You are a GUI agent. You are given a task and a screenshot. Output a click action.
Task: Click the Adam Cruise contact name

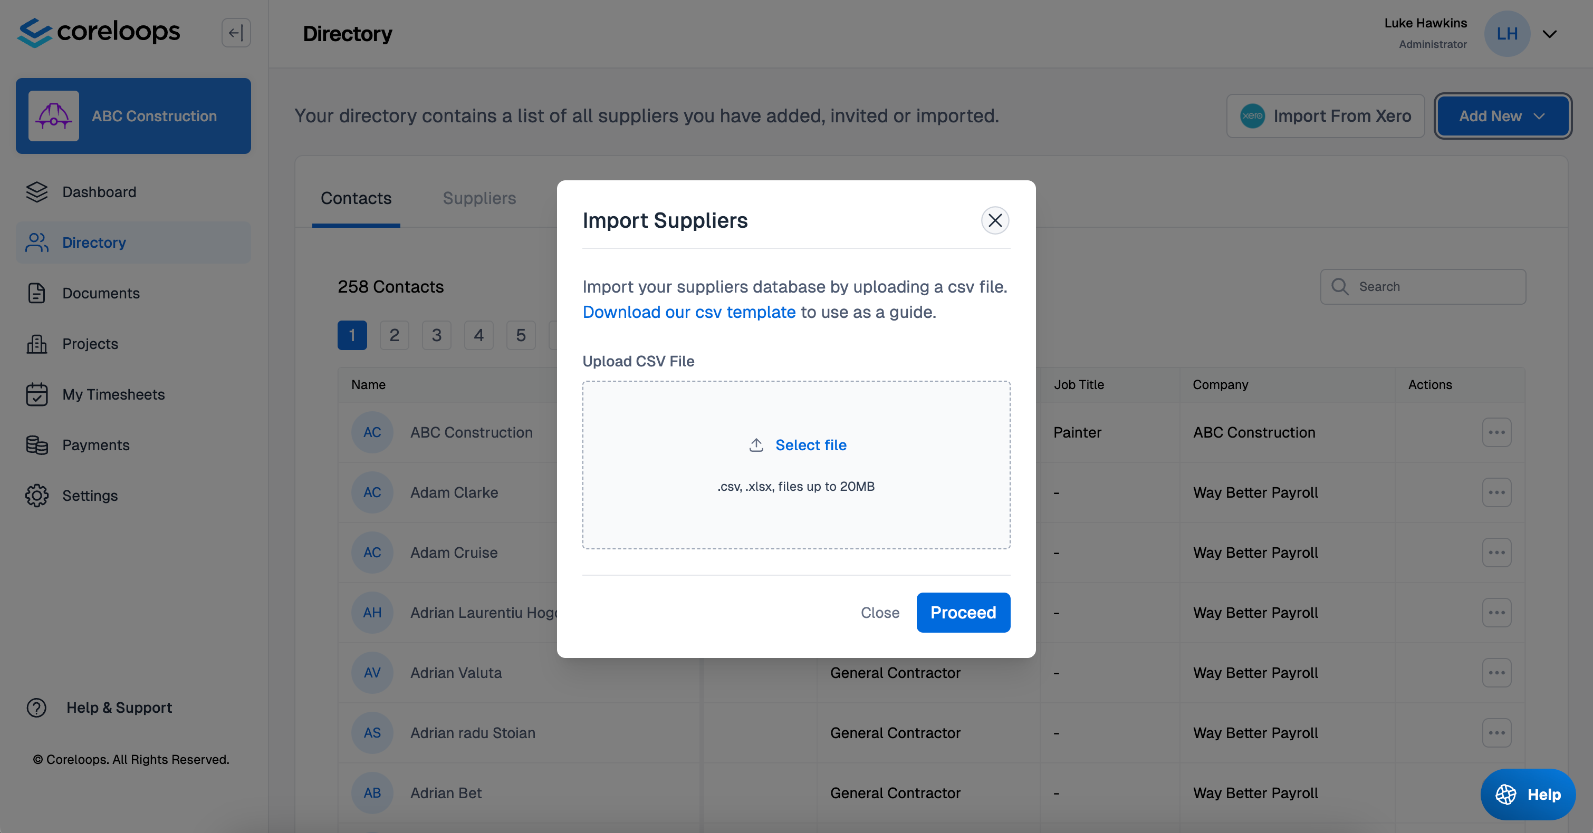pyautogui.click(x=454, y=553)
